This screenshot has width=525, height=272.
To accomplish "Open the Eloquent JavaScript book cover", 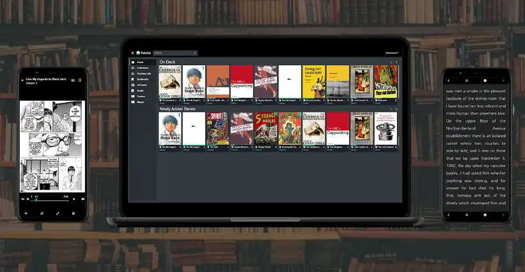I will tap(314, 82).
